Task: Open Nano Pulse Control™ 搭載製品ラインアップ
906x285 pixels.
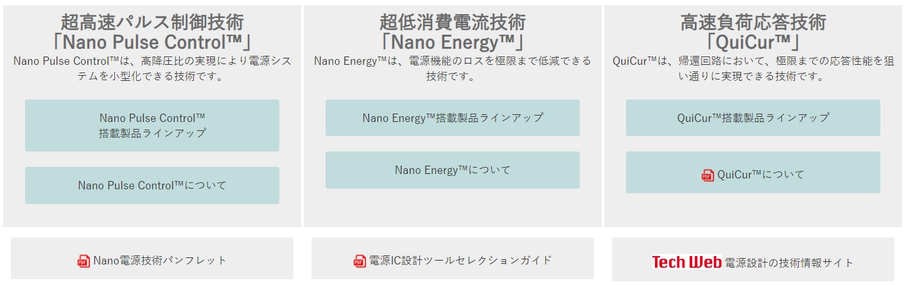Action: pos(152,126)
